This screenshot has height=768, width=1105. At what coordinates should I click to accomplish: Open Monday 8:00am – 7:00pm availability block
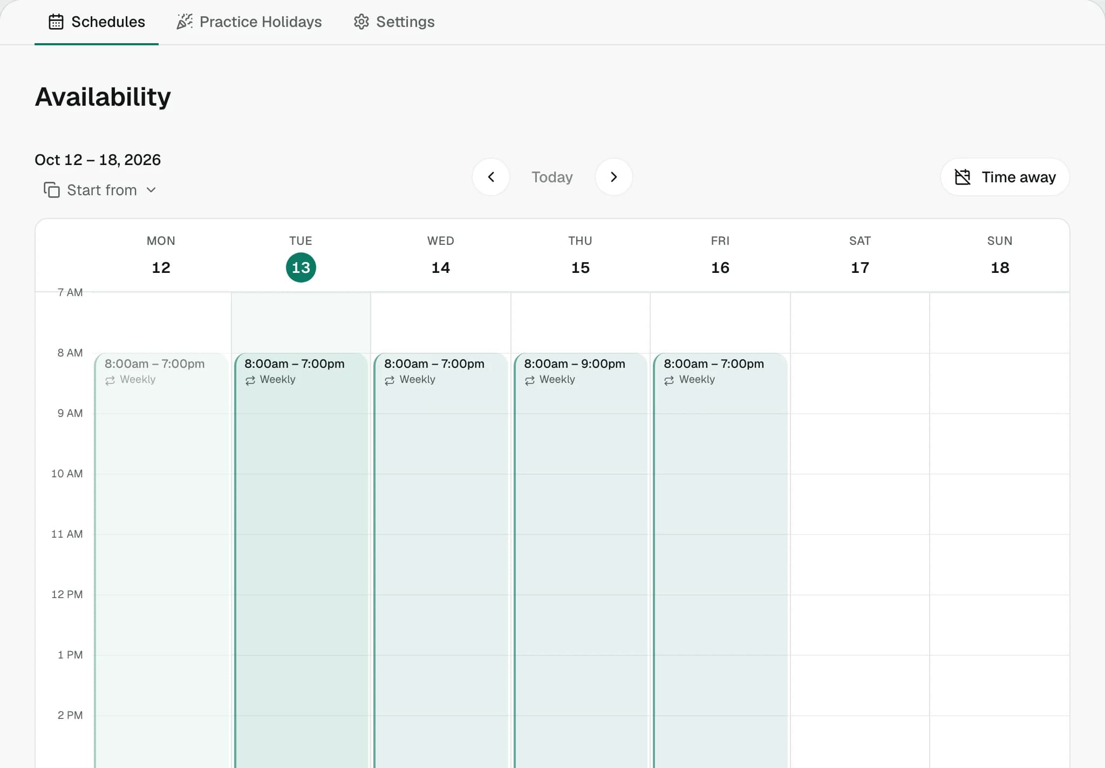[162, 560]
